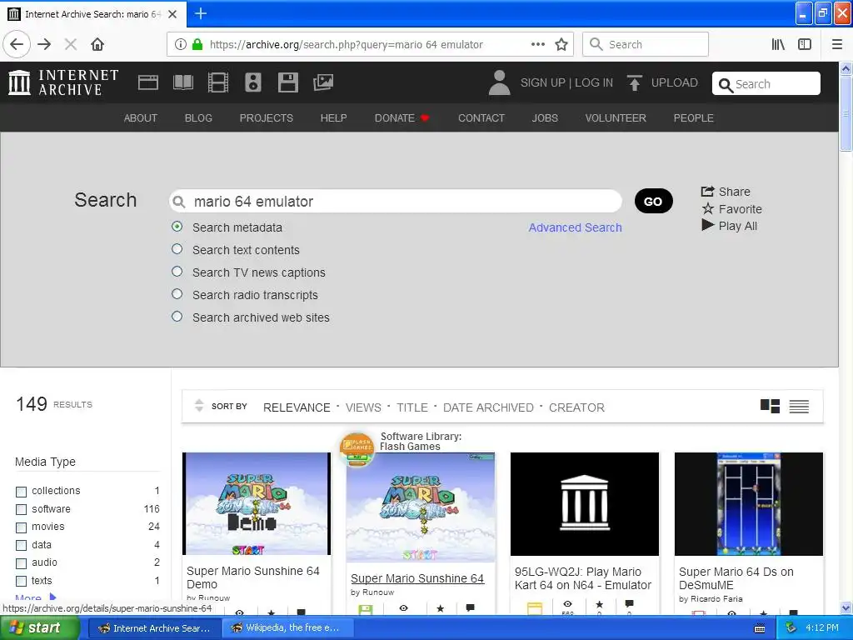Open Super Mario Sunshine 64 Demo thumbnail
Screen dimensions: 853x640
pos(257,503)
